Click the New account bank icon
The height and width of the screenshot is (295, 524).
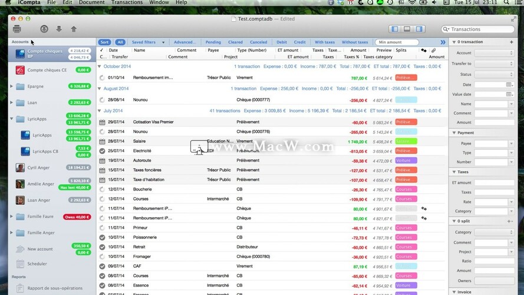(x=20, y=249)
